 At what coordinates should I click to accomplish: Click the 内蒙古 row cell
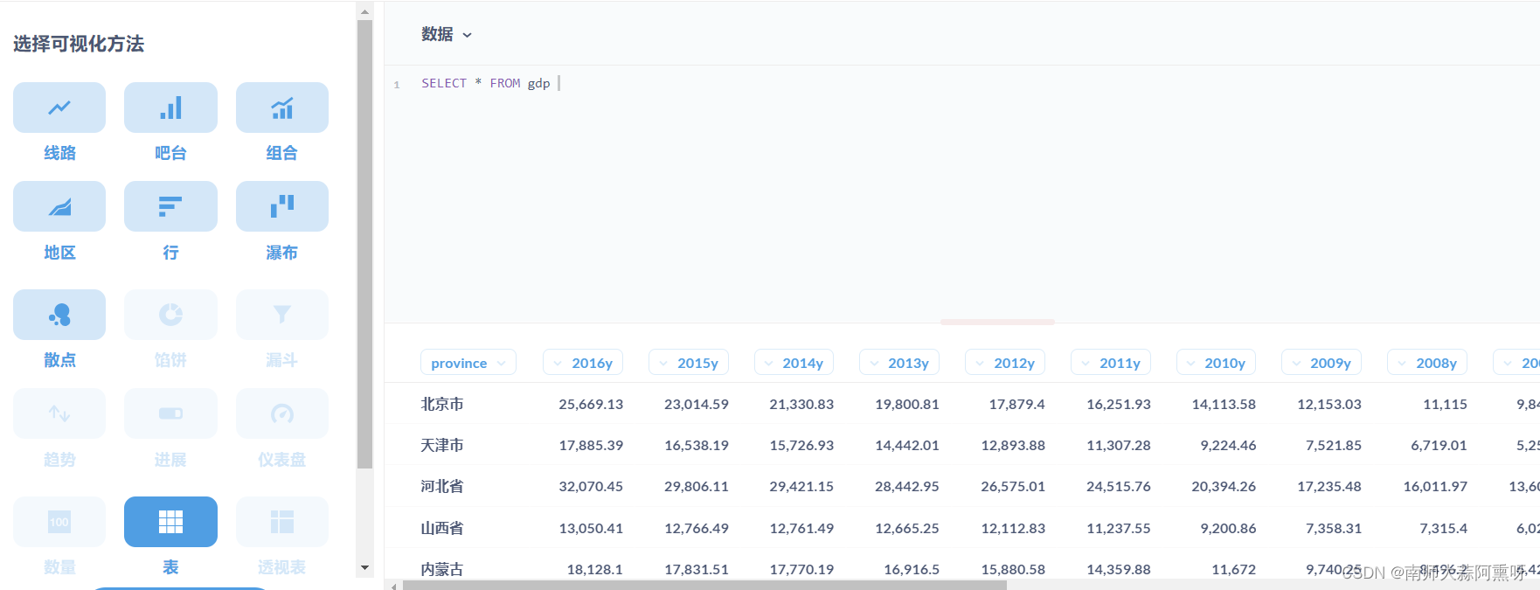tap(442, 569)
